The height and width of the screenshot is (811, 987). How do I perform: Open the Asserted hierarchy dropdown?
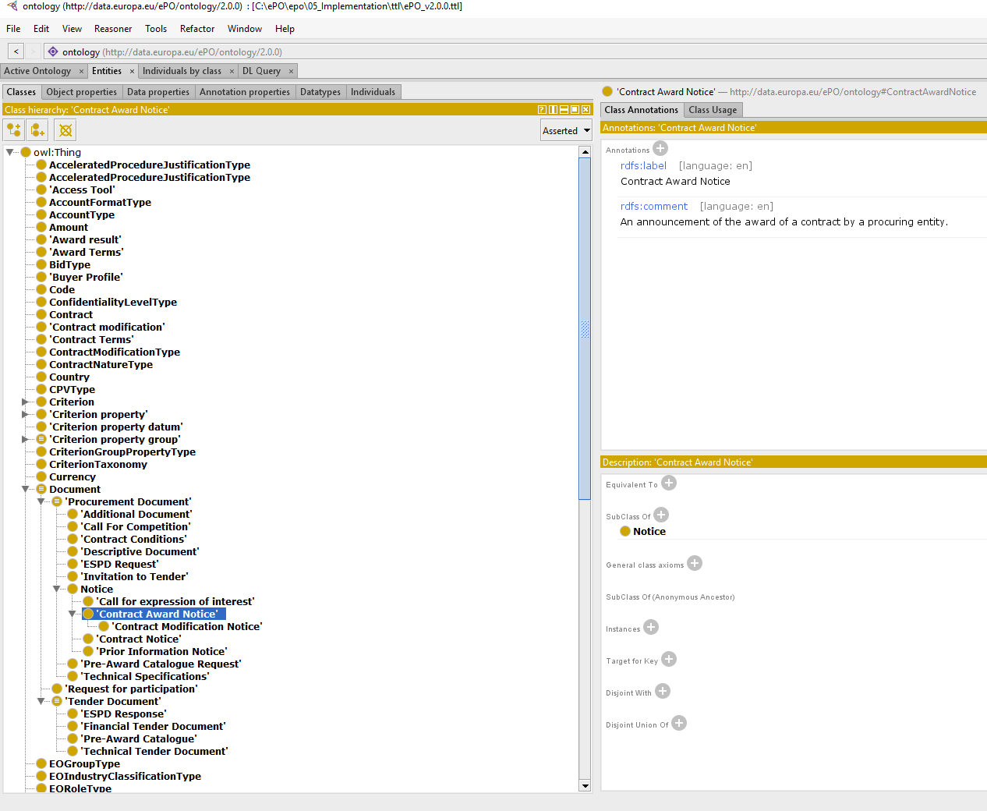click(x=566, y=130)
